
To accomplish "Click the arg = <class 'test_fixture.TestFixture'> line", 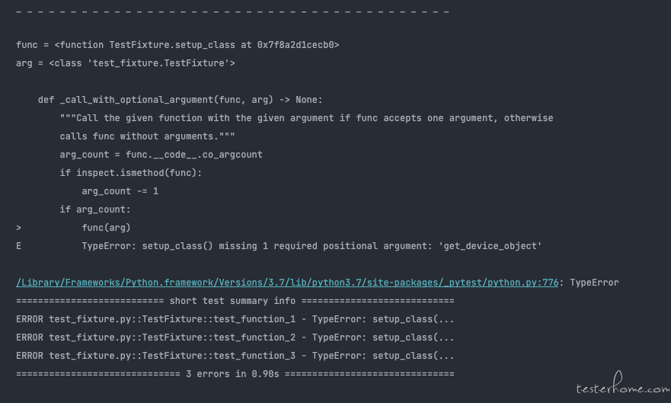I will click(x=126, y=63).
